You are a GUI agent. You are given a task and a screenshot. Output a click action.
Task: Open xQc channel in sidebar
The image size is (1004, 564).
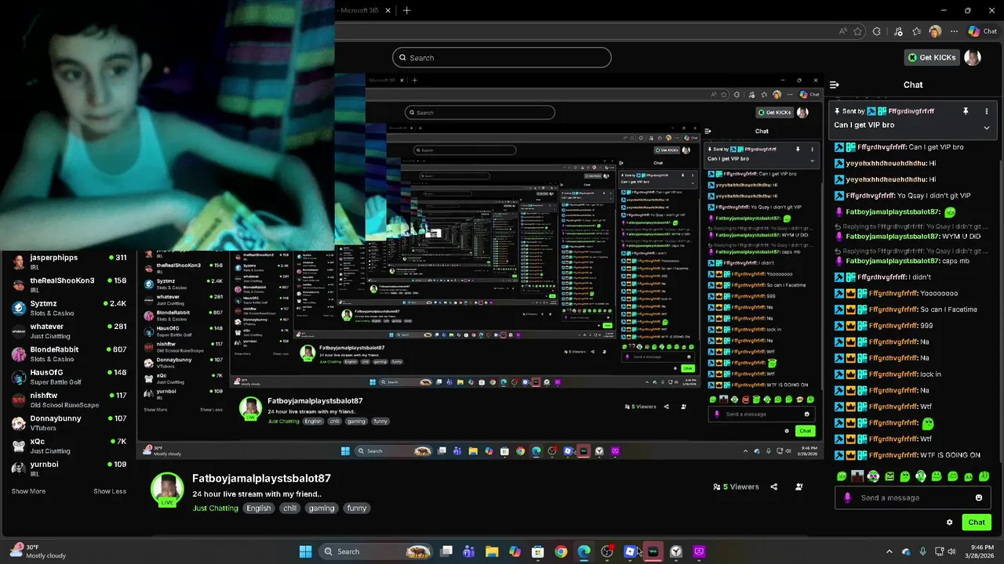68,446
